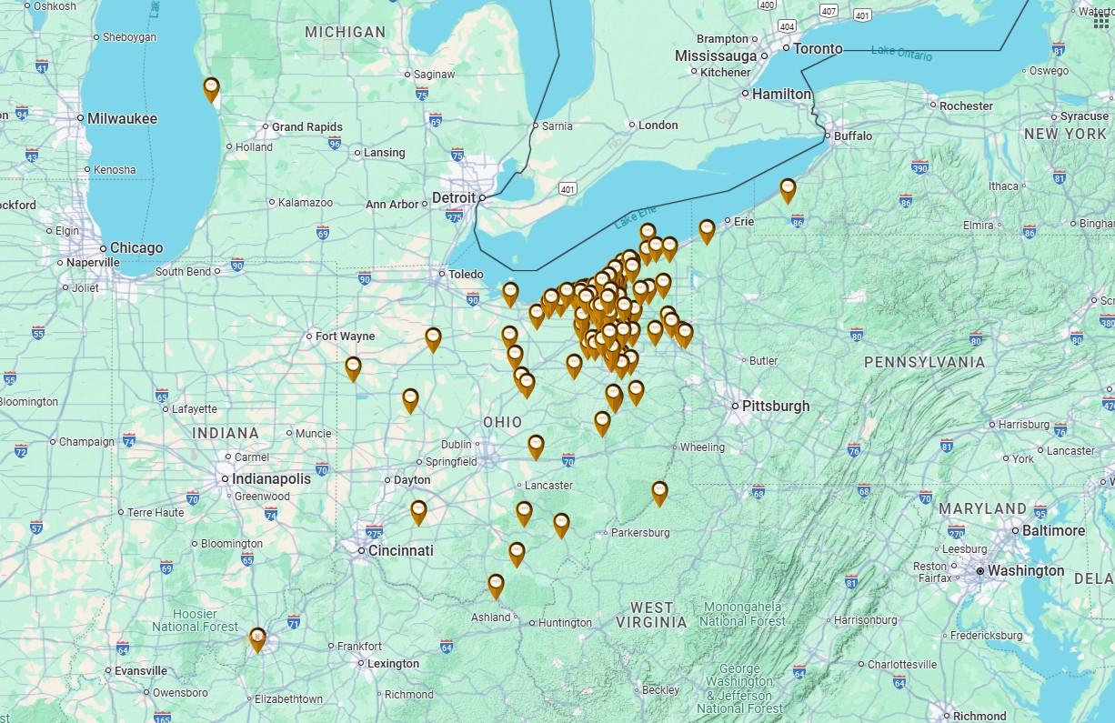Click the pin directly east of Fort Wayne

[x=433, y=338]
